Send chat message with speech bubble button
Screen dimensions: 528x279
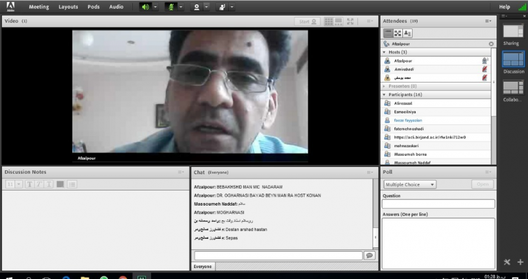point(370,255)
